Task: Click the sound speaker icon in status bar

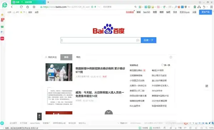Action: point(202,128)
